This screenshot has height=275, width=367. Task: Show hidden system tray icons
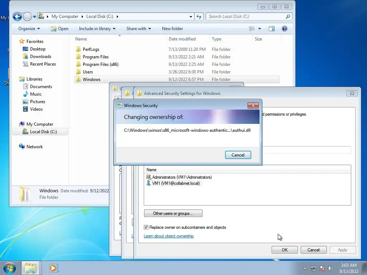point(305,268)
